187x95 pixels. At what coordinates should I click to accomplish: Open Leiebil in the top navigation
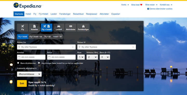54,14
